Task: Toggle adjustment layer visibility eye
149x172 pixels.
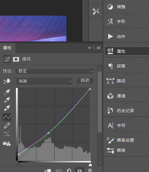Action: point(80,170)
